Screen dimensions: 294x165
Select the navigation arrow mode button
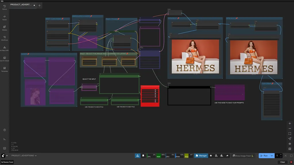[x=290, y=139]
